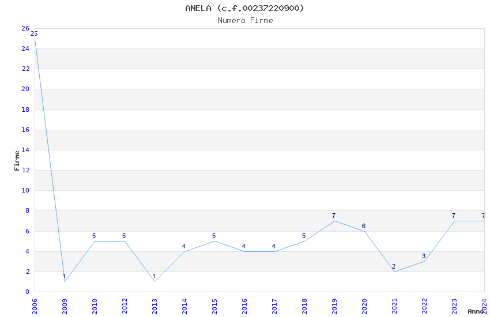490x317 pixels.
Task: Click the y-axis tick label 26
Action: [25, 28]
